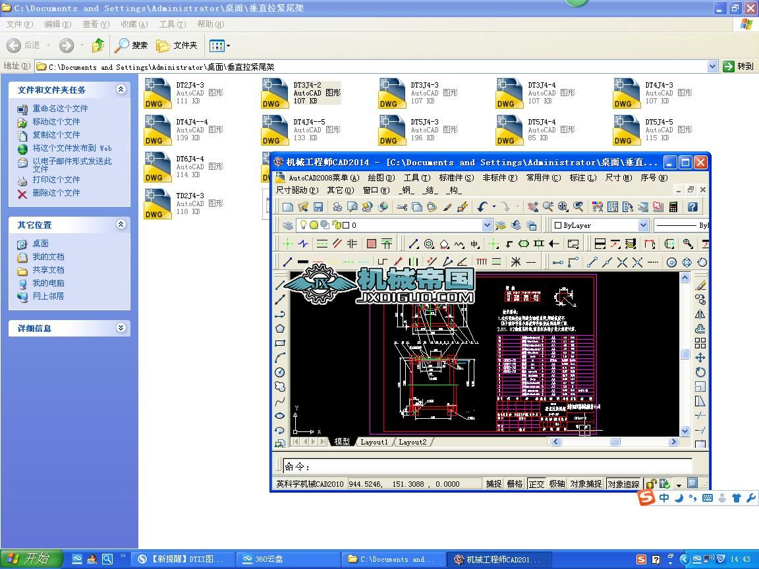This screenshot has height=569, width=759.
Task: Open the 尺寸(M) menu in CAD window
Action: [619, 178]
